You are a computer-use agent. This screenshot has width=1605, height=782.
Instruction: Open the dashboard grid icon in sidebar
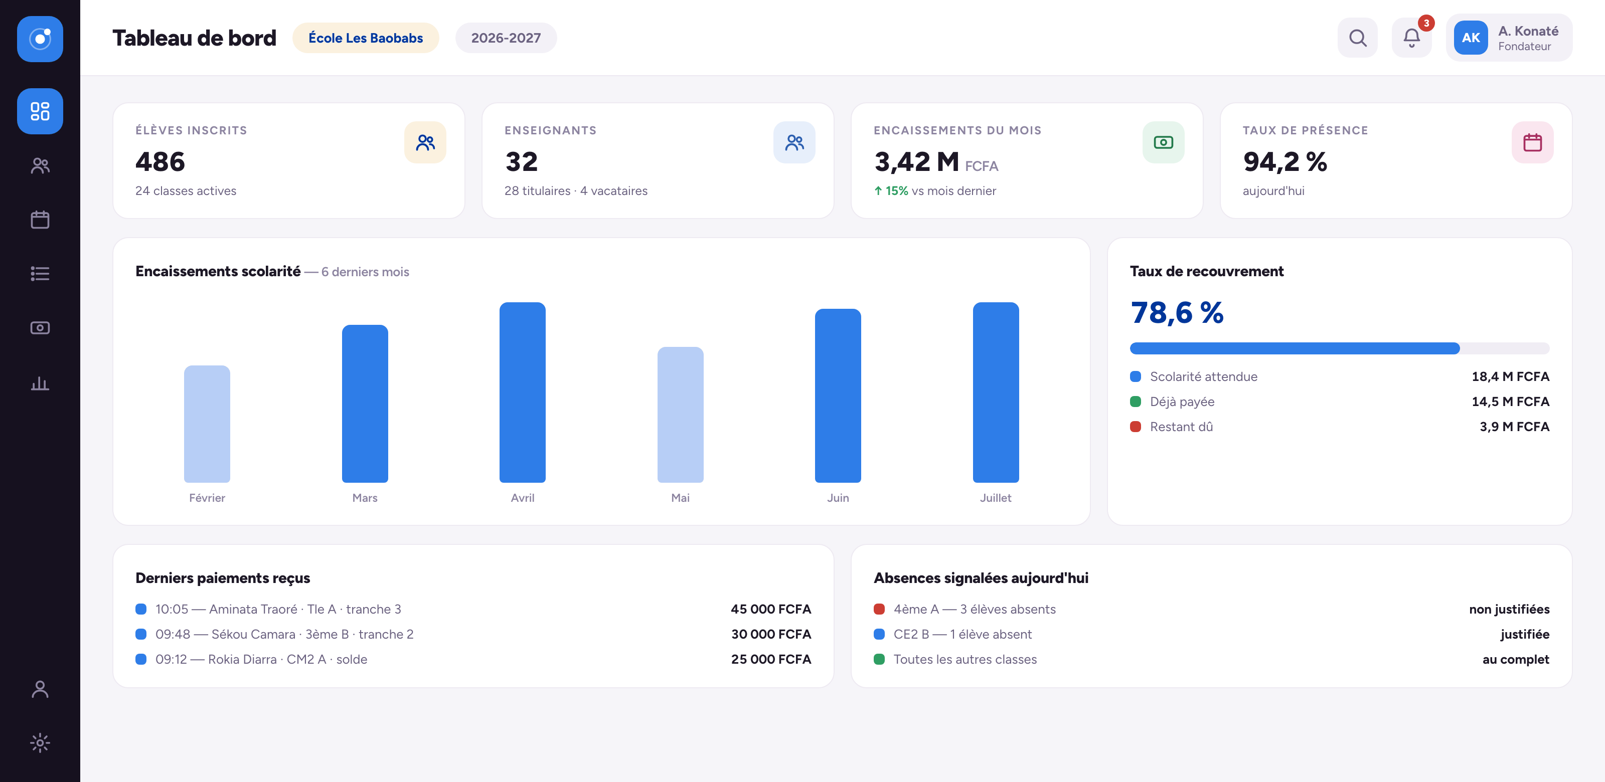(x=40, y=111)
